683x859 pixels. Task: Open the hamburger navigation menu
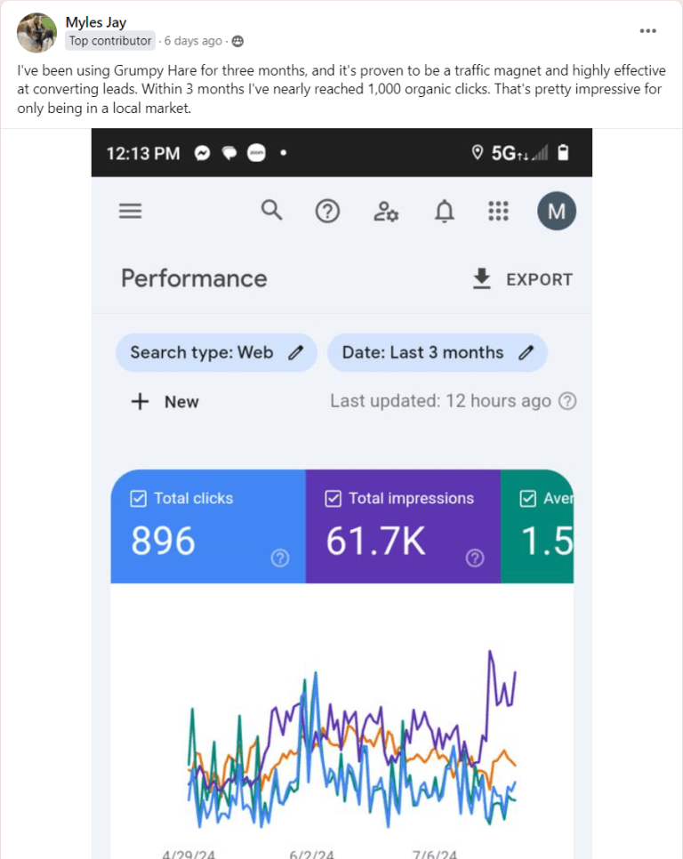[131, 211]
